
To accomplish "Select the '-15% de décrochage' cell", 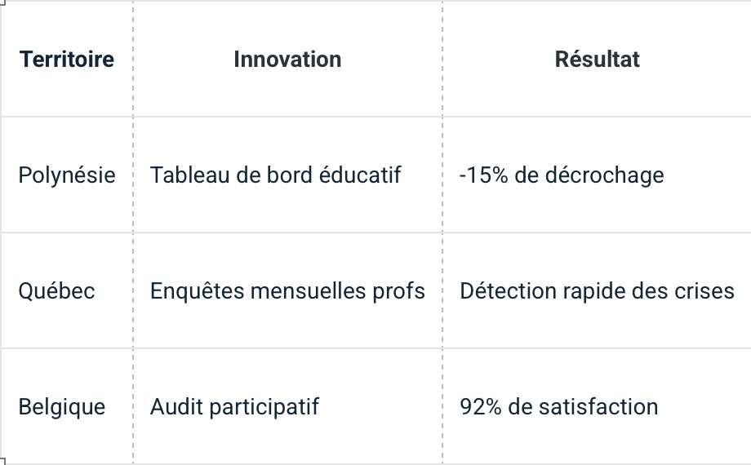I will [562, 175].
